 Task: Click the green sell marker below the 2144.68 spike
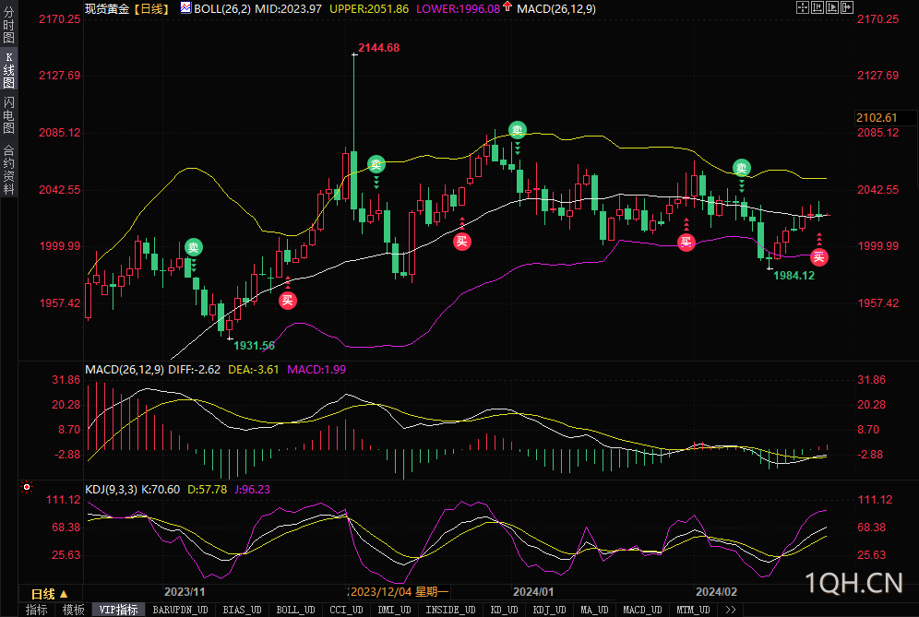[376, 165]
